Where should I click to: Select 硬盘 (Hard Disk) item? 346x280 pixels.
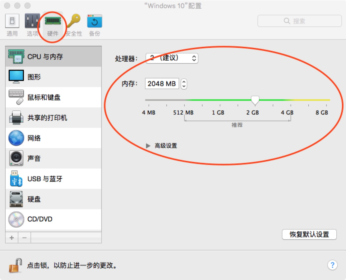pyautogui.click(x=53, y=199)
